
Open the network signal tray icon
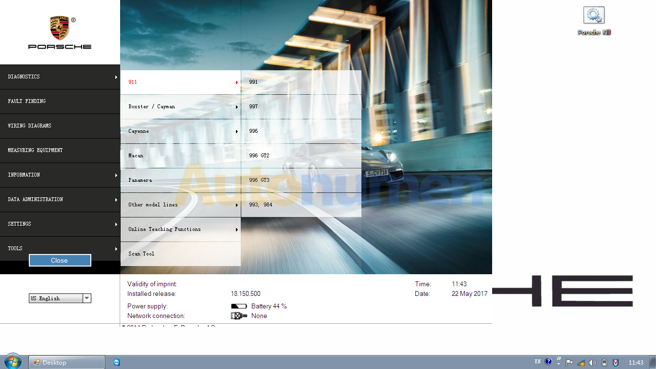581,362
